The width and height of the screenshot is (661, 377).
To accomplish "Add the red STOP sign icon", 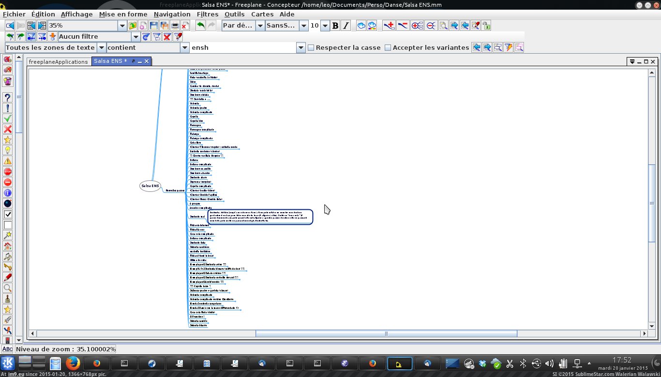I will [x=8, y=172].
